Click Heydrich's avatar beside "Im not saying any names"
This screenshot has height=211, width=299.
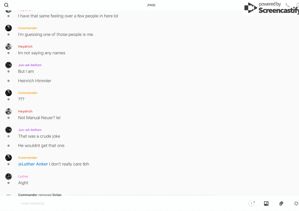pos(8,46)
